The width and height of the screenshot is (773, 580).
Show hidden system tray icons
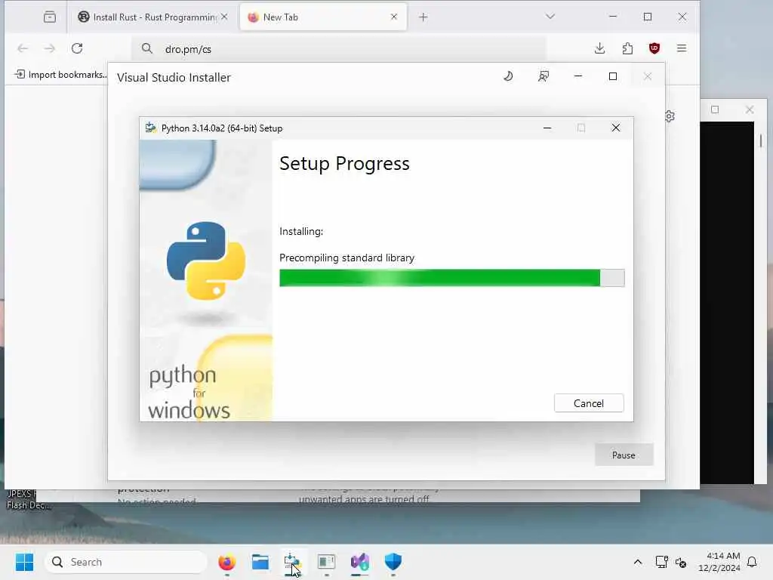pos(637,562)
